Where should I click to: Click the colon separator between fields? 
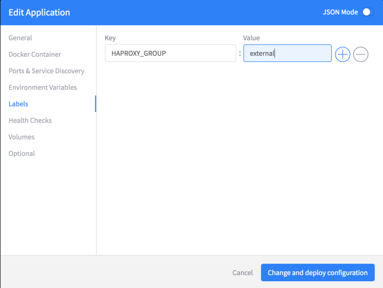pos(240,54)
